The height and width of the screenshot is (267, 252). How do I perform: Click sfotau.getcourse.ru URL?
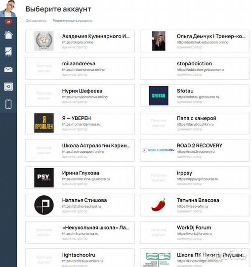(198, 97)
